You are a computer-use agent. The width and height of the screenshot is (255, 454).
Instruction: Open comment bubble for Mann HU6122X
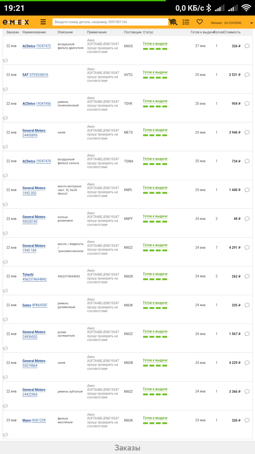247,420
